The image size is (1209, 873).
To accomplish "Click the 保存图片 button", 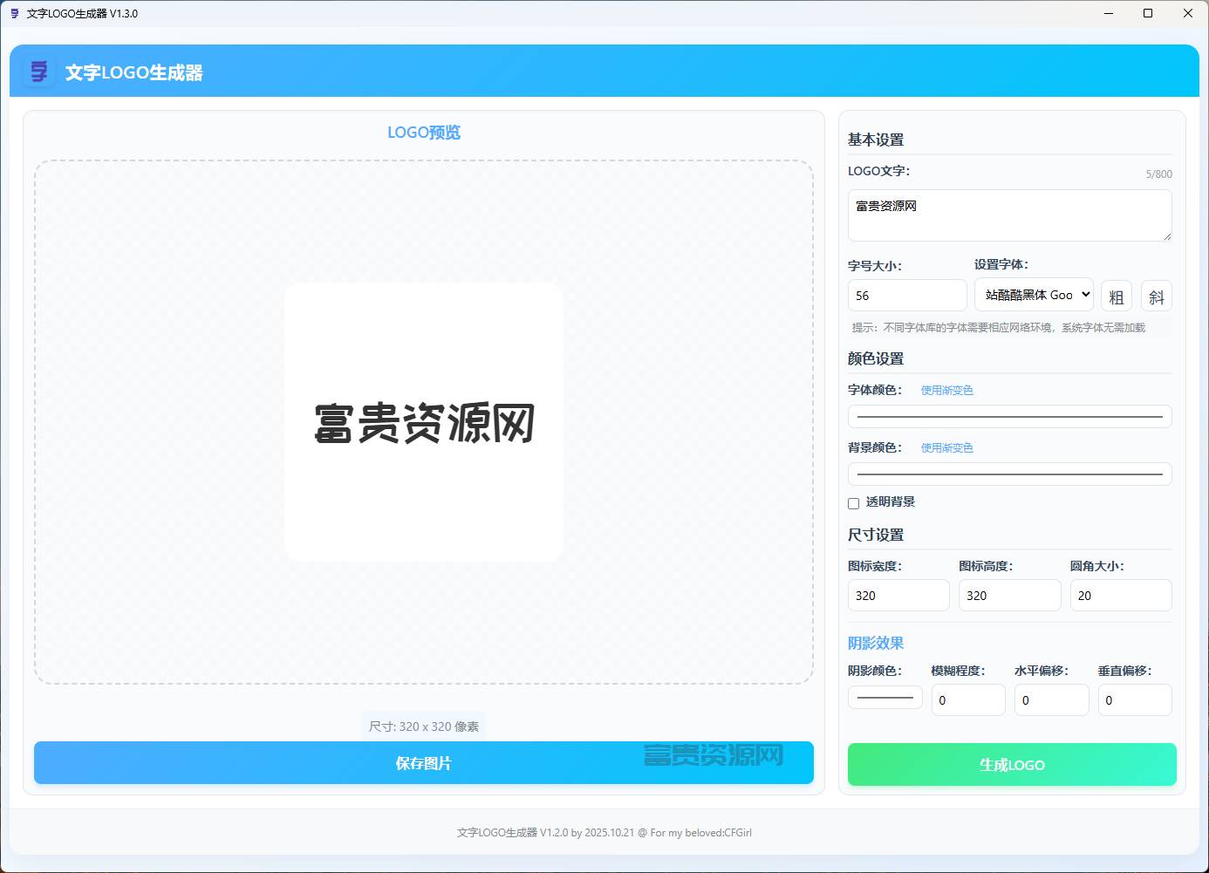I will pos(424,762).
